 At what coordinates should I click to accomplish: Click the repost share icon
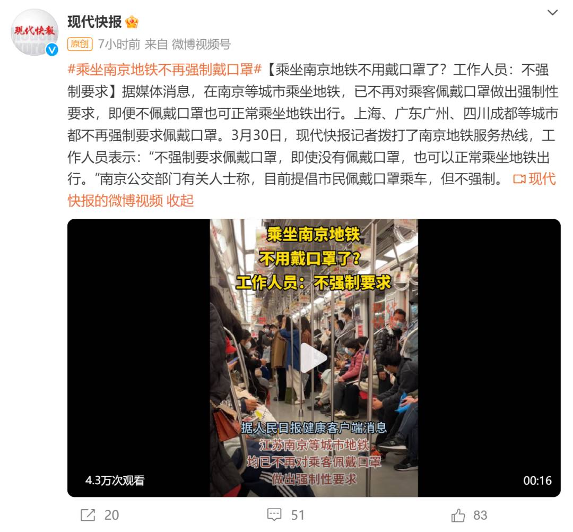pos(88,515)
